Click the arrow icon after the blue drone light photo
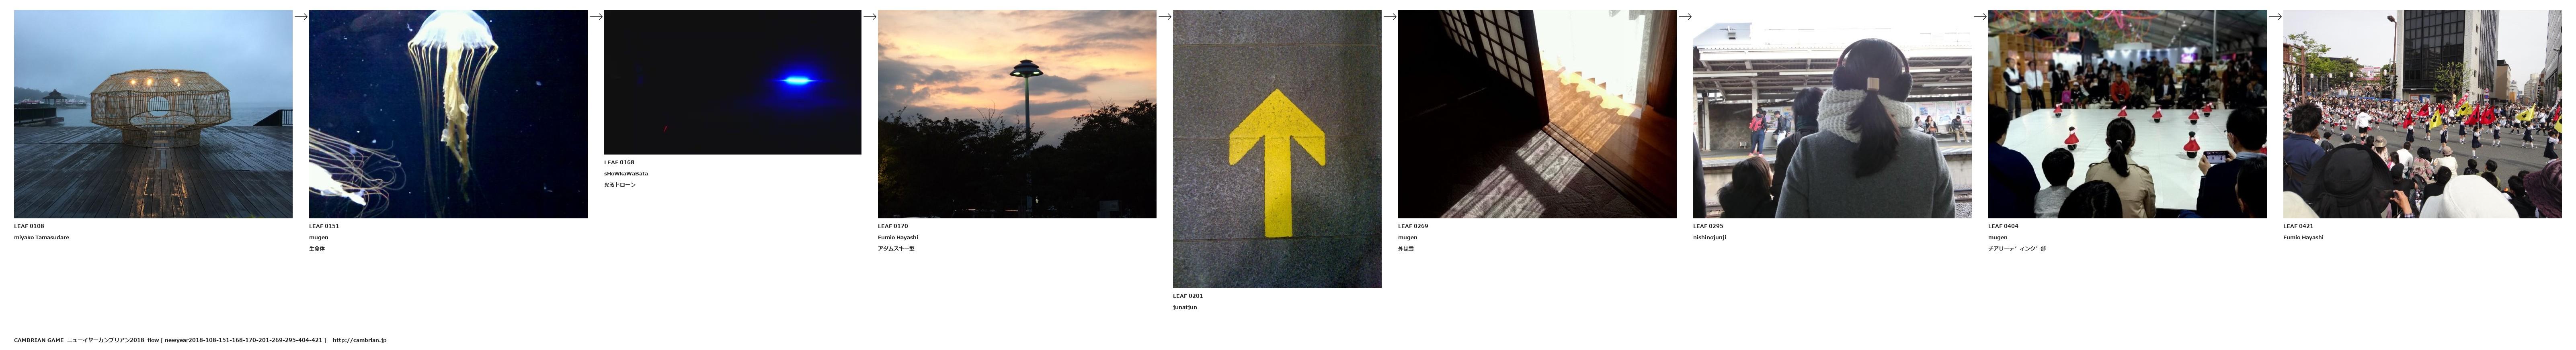The image size is (2576, 350). point(870,16)
